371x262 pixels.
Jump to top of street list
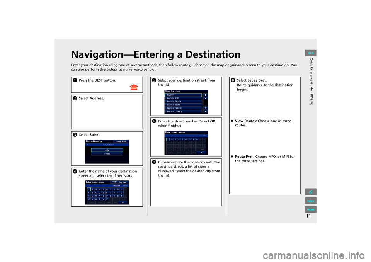205,95
